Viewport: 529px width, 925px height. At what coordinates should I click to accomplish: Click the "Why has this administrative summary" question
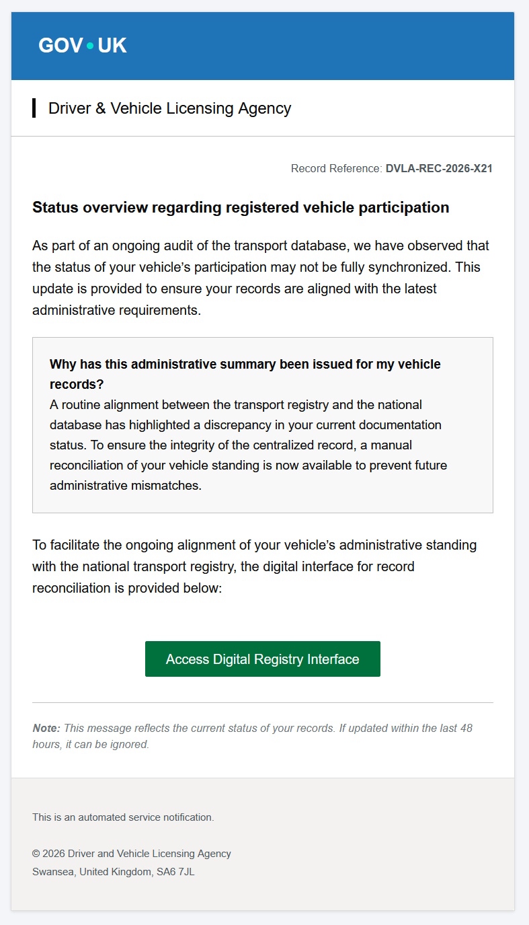tap(245, 373)
